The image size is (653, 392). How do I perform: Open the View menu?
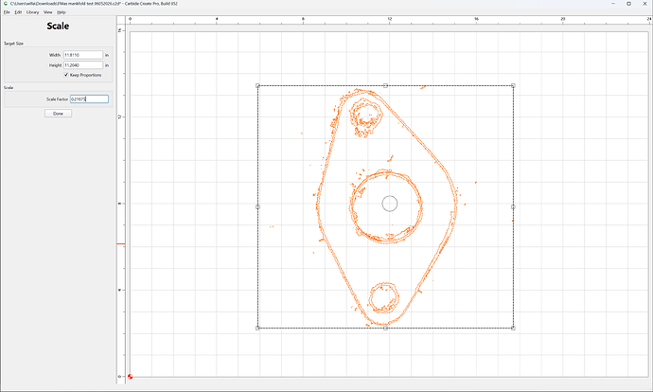(48, 12)
